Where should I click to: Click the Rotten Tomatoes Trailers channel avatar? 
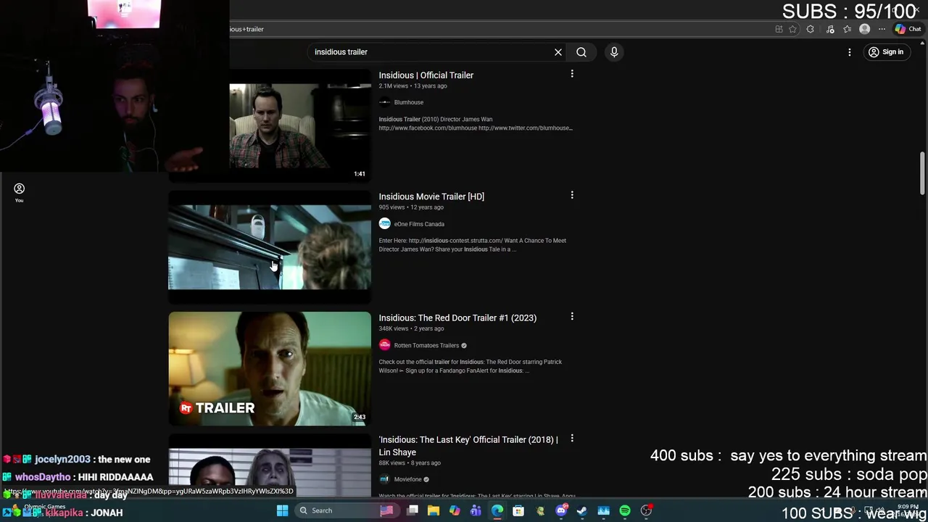tap(385, 345)
